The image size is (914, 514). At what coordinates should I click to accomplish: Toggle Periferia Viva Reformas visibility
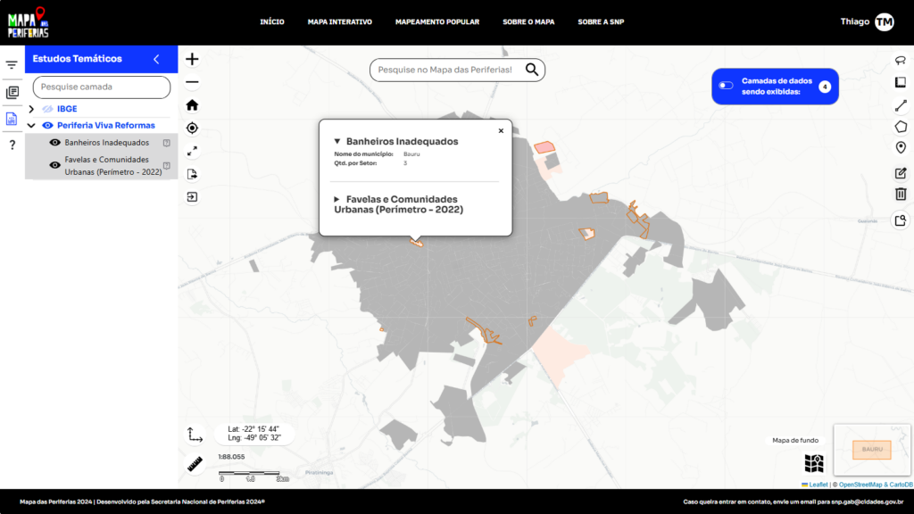(x=46, y=126)
